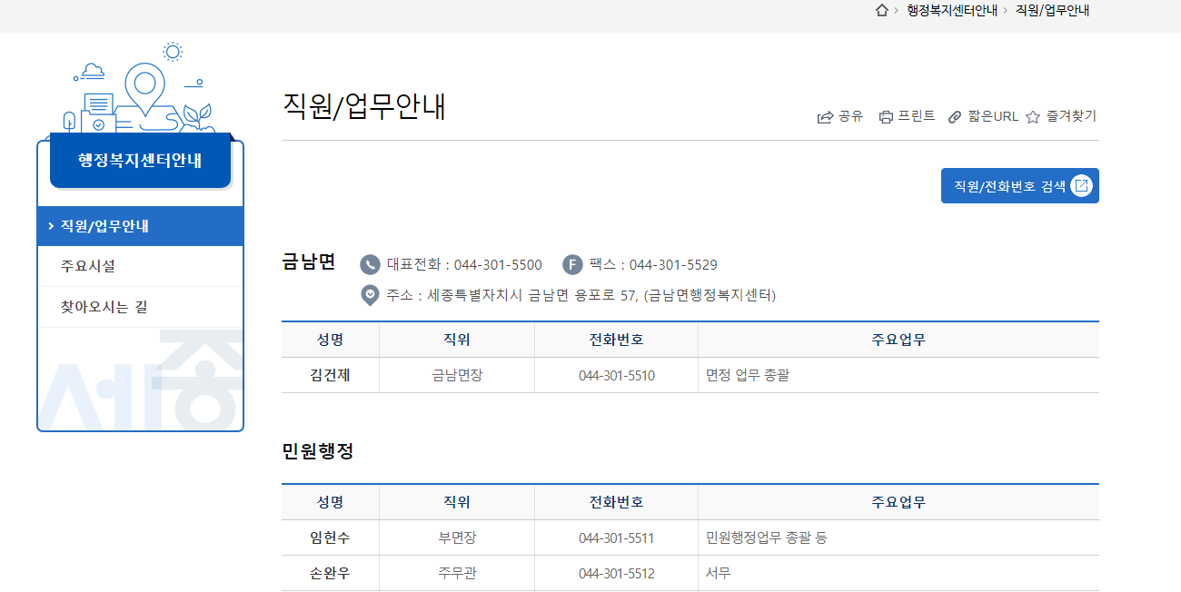Click the 즐겨찾기 favorites label
Screen dimensions: 1181x592
[1071, 116]
